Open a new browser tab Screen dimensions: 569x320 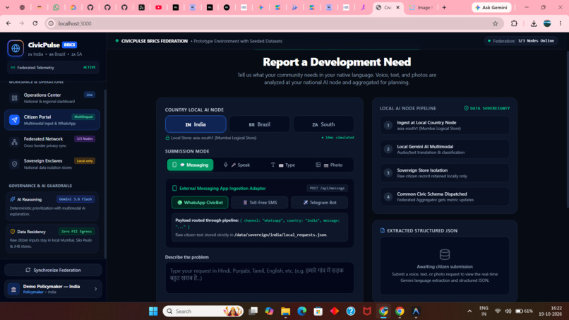pyautogui.click(x=444, y=7)
